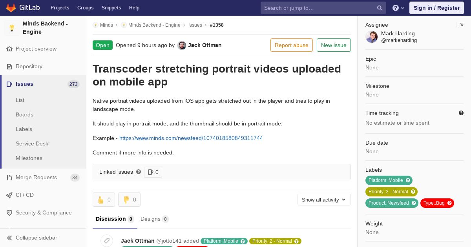
Task: Open the Projects menu
Action: [x=60, y=8]
